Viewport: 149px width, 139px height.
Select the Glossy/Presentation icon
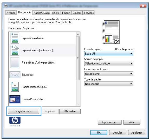coord(15,99)
